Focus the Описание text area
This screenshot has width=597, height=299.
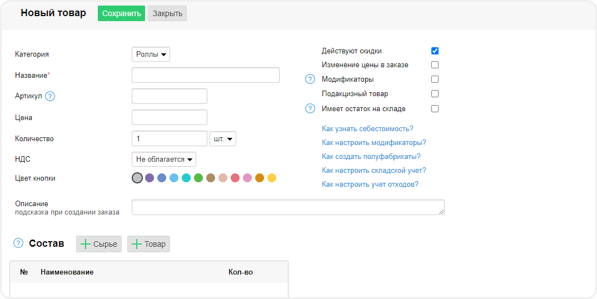coord(287,207)
